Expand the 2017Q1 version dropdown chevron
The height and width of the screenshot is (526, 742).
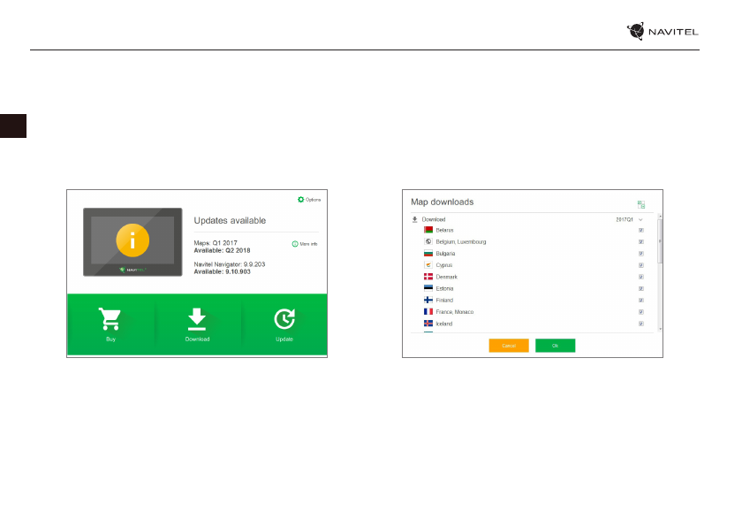pos(640,219)
